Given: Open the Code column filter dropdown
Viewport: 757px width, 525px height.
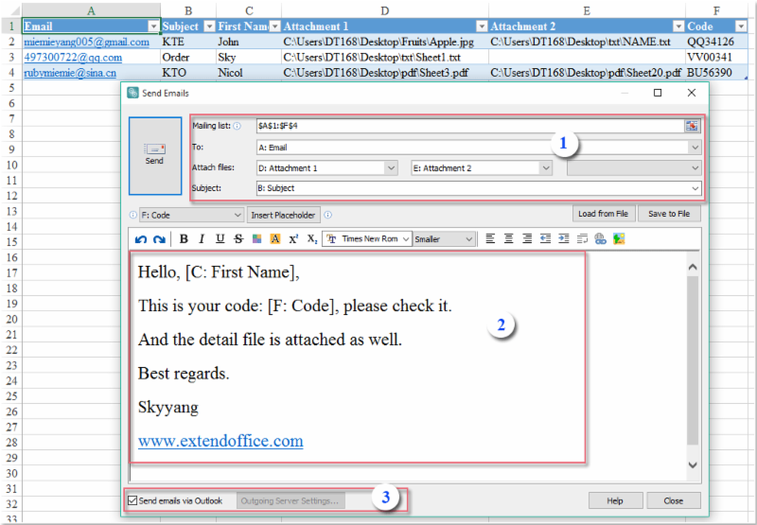Looking at the screenshot, I should (741, 26).
